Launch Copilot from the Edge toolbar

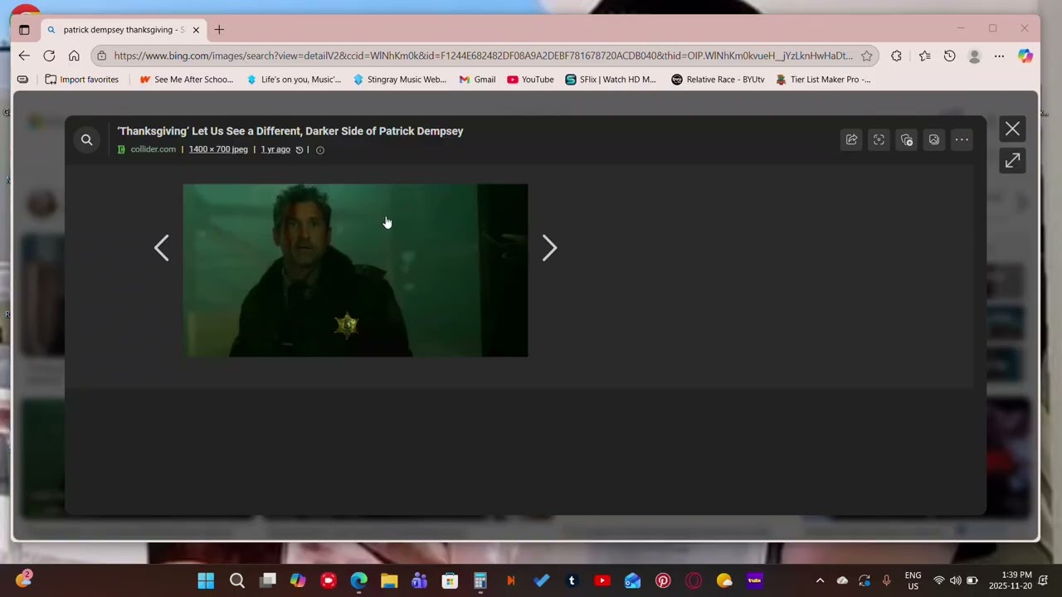(x=1025, y=56)
